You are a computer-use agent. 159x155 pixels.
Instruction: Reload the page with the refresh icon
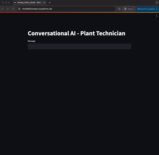[13, 9]
